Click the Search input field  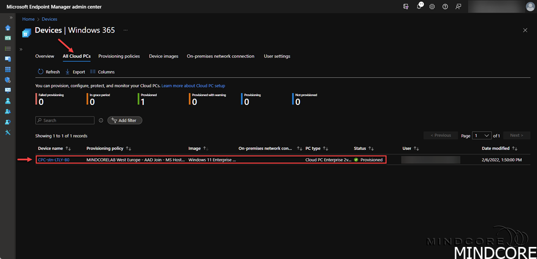pyautogui.click(x=66, y=121)
